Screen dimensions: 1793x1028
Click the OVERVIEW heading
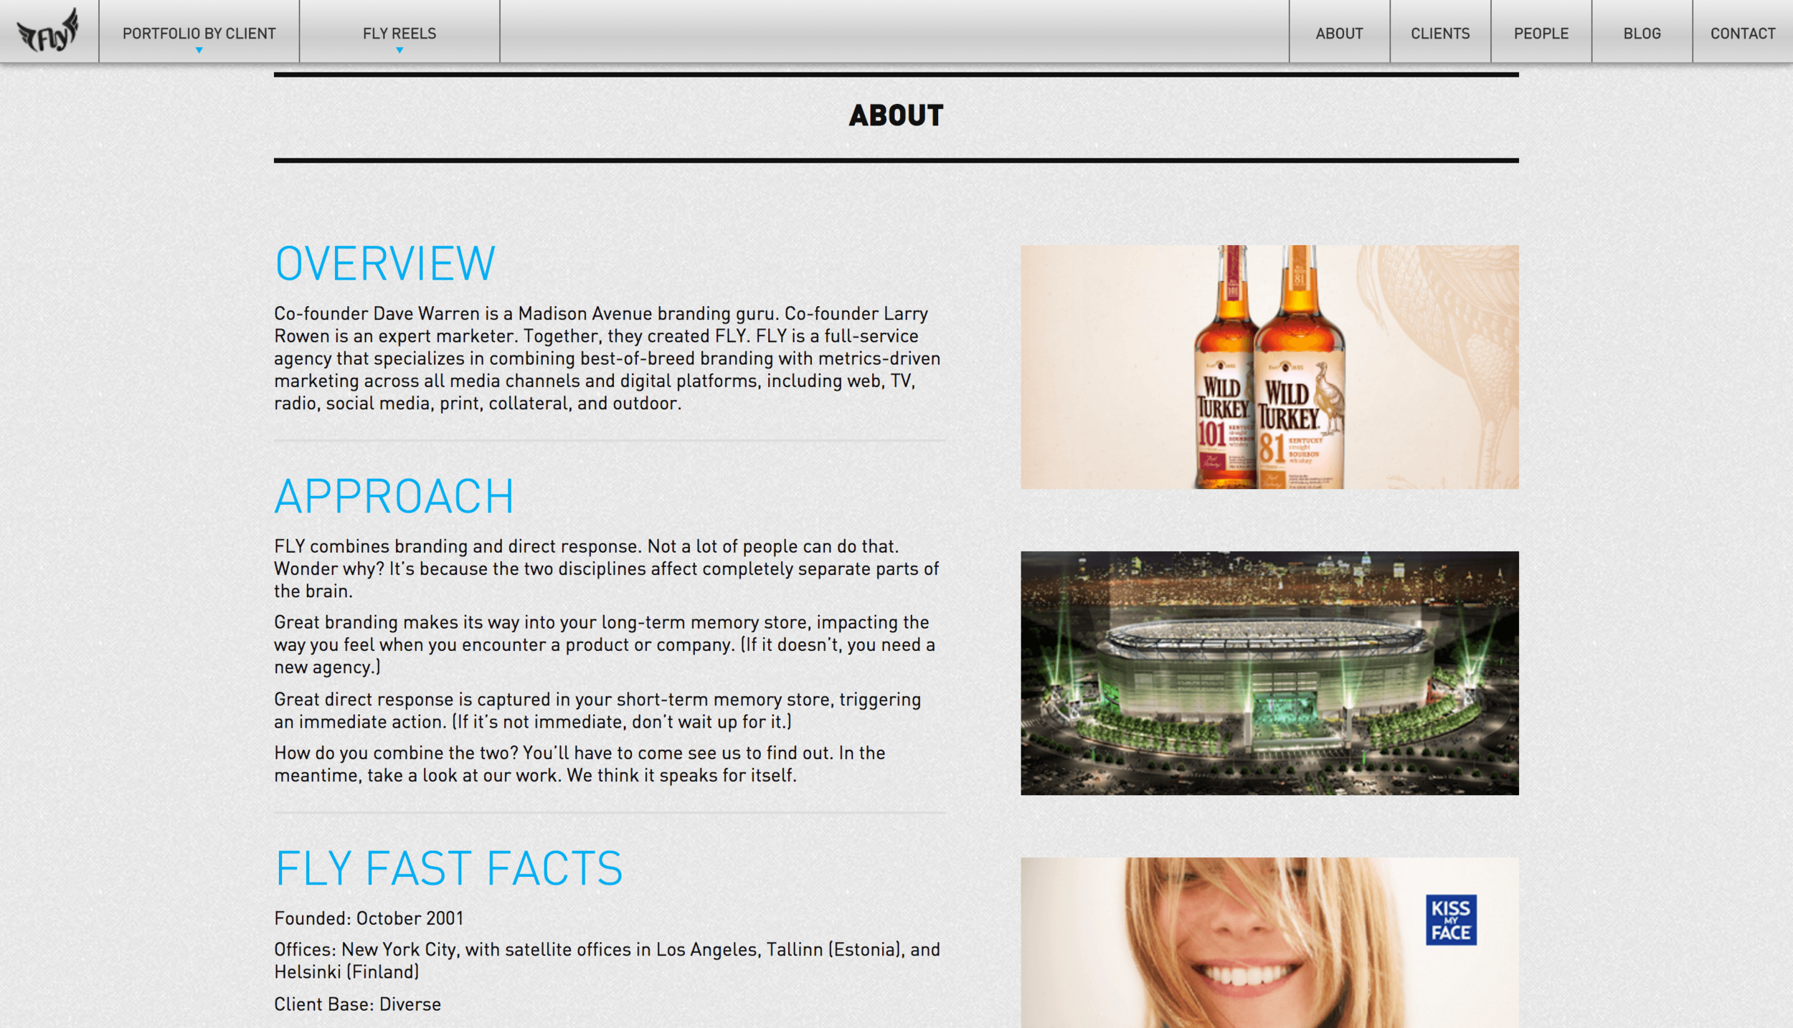pyautogui.click(x=385, y=263)
